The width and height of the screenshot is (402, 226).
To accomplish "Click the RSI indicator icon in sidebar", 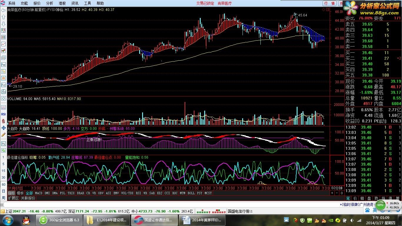I will [x=4, y=114].
